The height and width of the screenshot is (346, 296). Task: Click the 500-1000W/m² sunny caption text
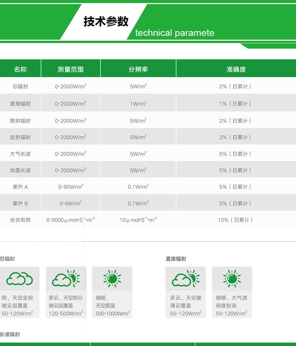(112, 314)
